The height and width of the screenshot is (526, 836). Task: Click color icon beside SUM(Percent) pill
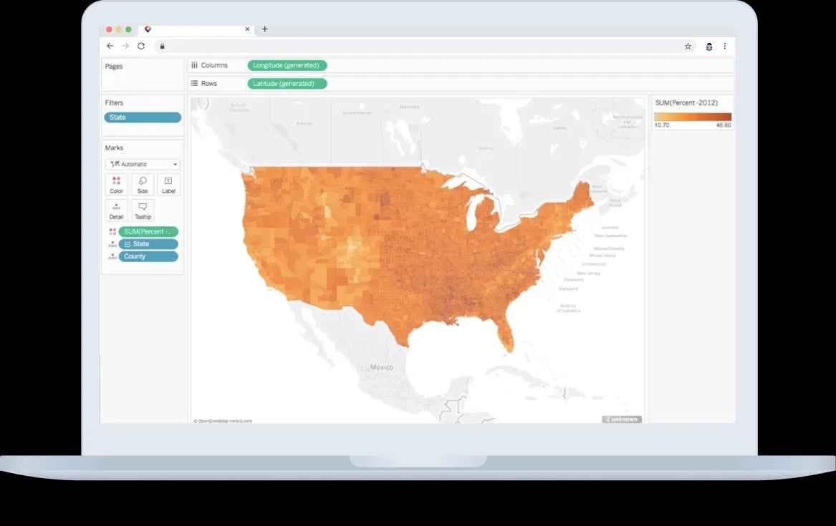point(112,232)
